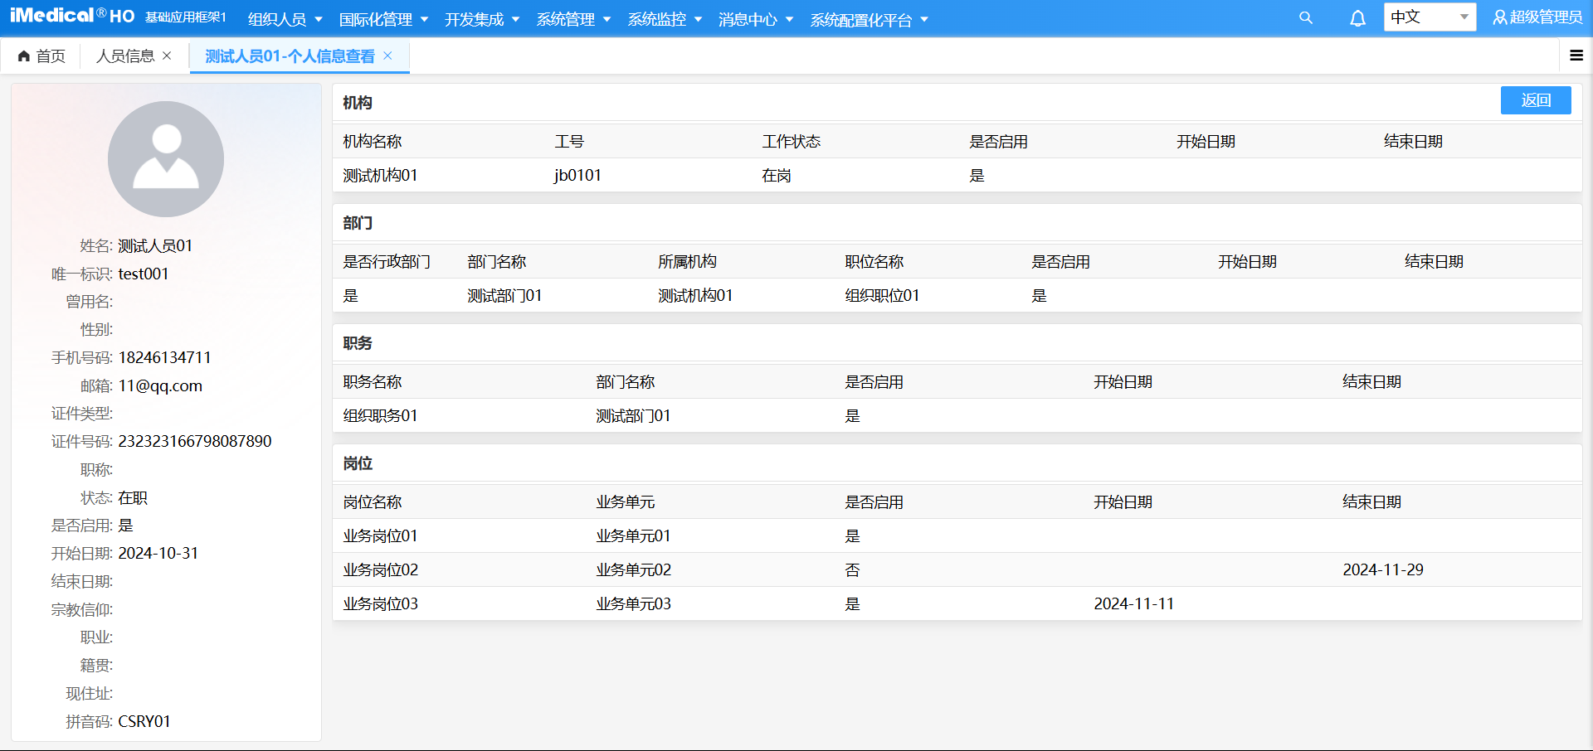
Task: Open notifications bell icon
Action: pos(1357,18)
